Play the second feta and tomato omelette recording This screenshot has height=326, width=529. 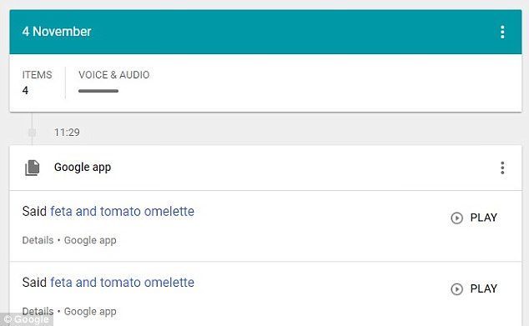pos(474,289)
